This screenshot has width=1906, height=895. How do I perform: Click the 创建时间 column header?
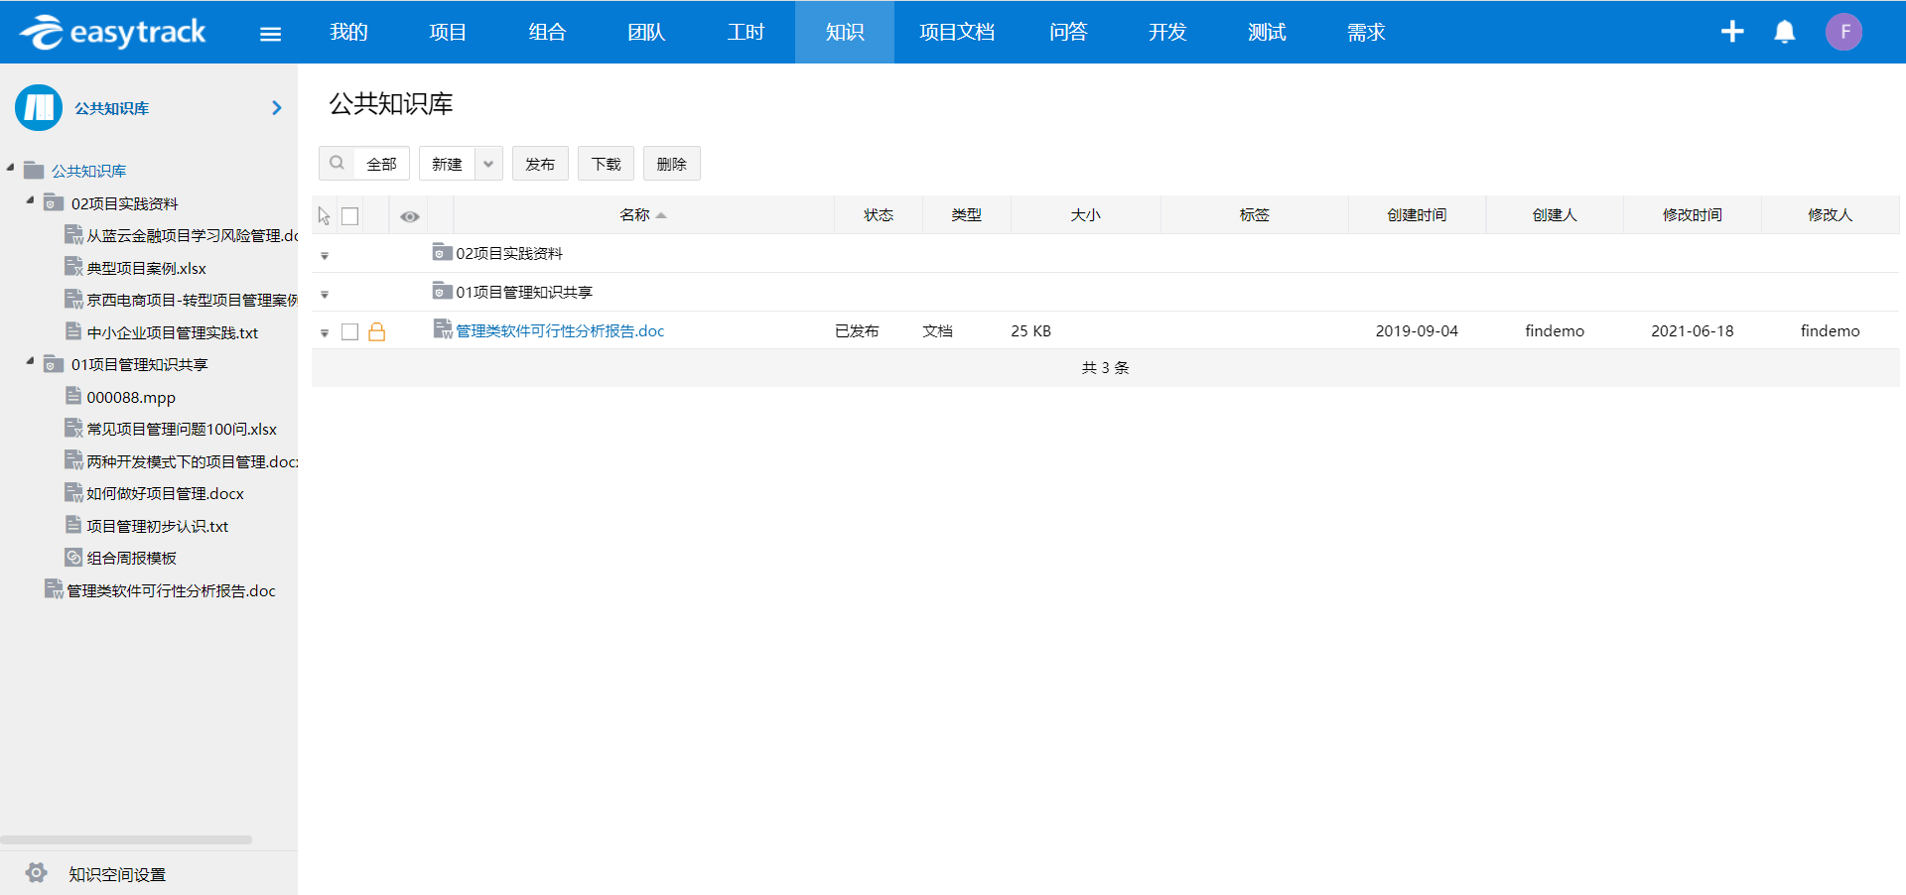click(x=1417, y=215)
